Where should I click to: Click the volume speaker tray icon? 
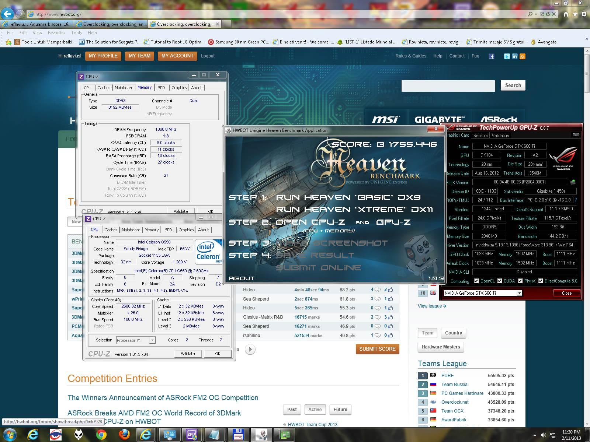pos(543,435)
